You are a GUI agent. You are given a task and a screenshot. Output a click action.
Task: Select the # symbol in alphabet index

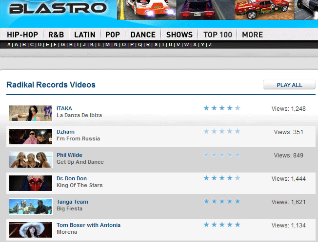9,45
